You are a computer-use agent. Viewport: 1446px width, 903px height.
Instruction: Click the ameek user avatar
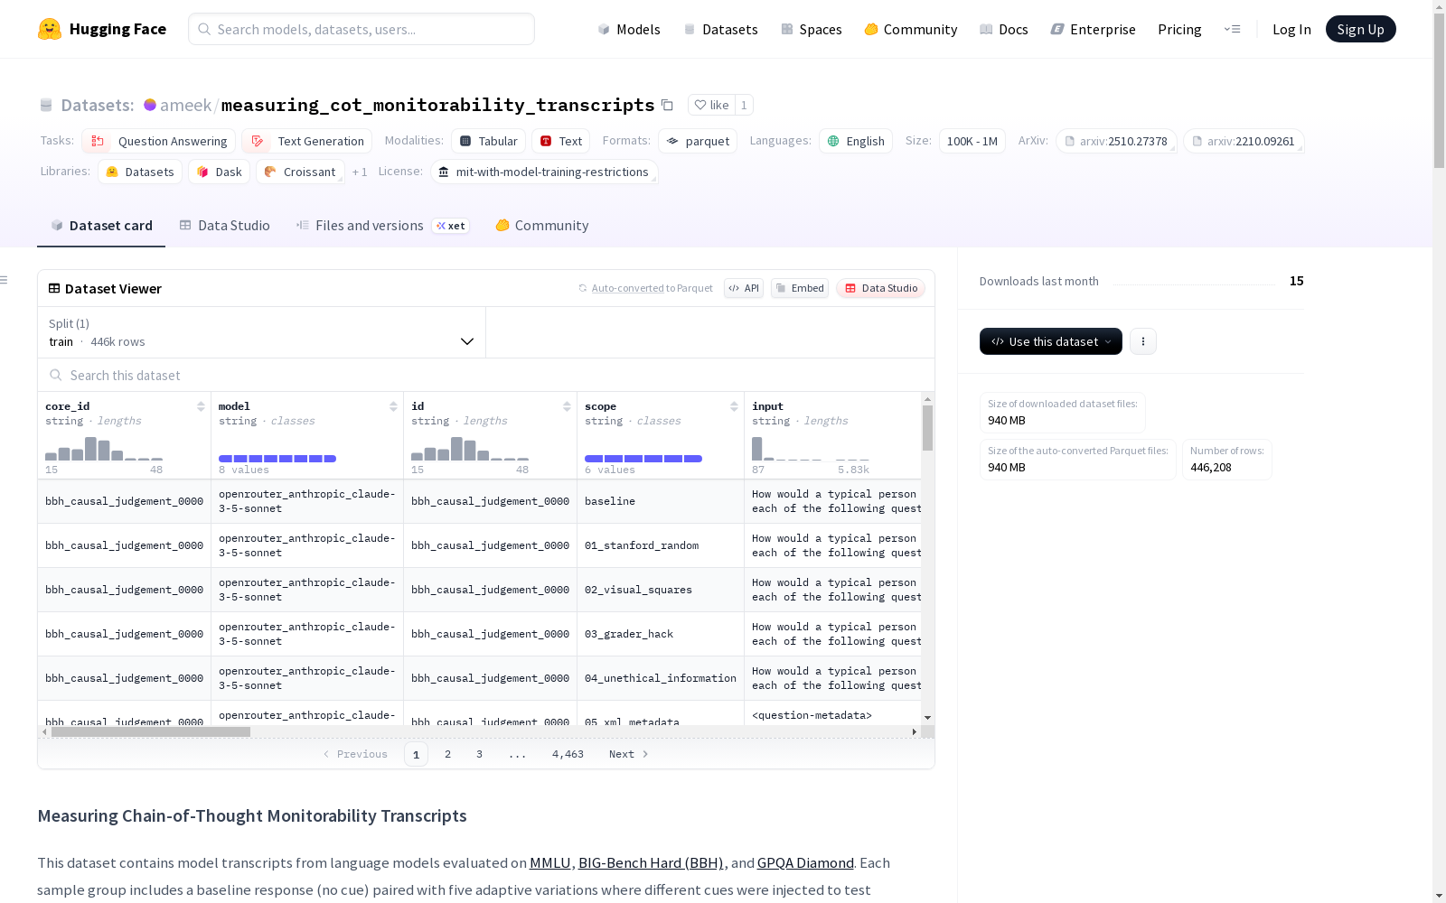pos(150,105)
